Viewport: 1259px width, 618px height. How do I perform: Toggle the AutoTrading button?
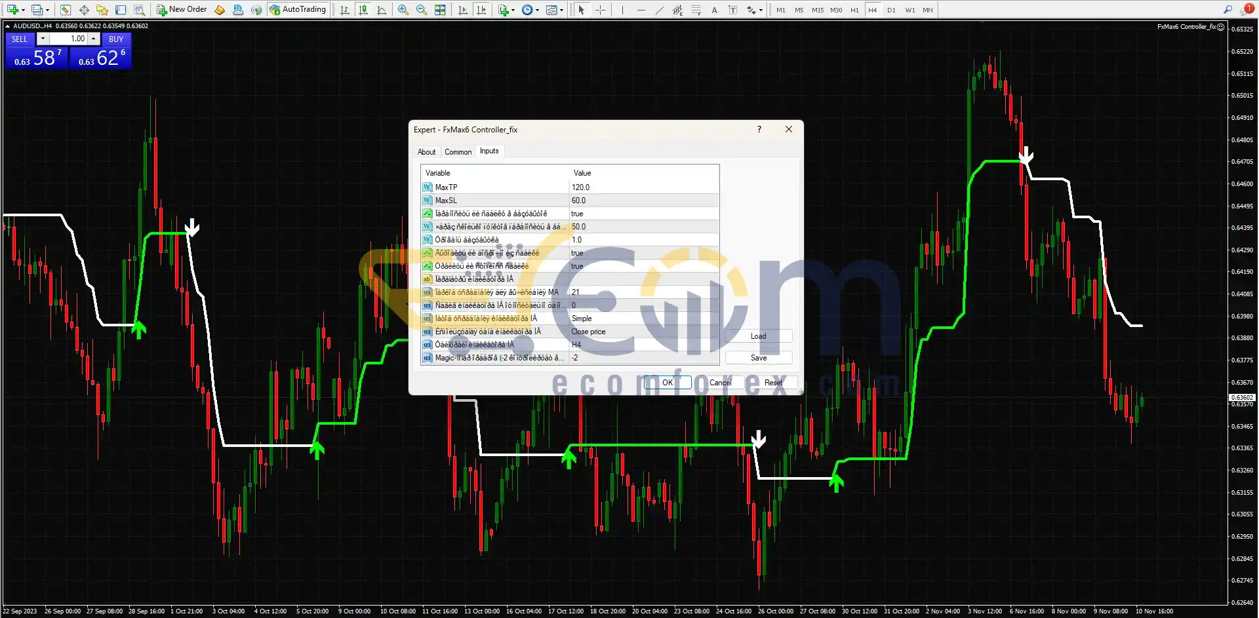tap(298, 10)
